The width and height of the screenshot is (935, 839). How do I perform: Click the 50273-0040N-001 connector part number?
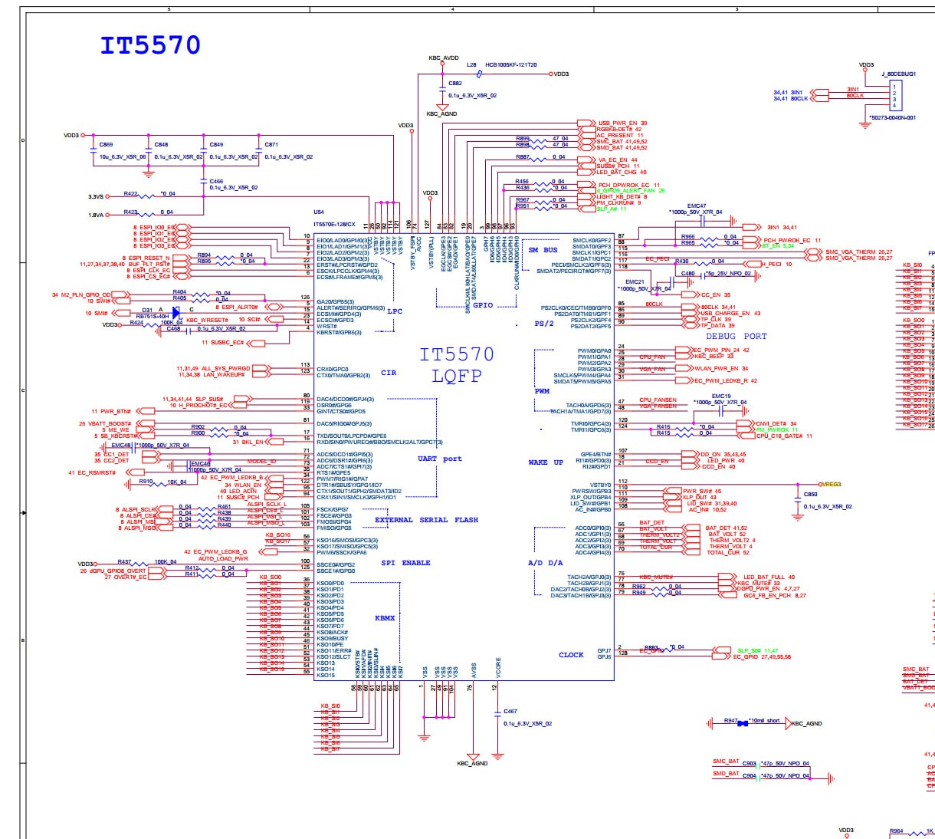894,117
